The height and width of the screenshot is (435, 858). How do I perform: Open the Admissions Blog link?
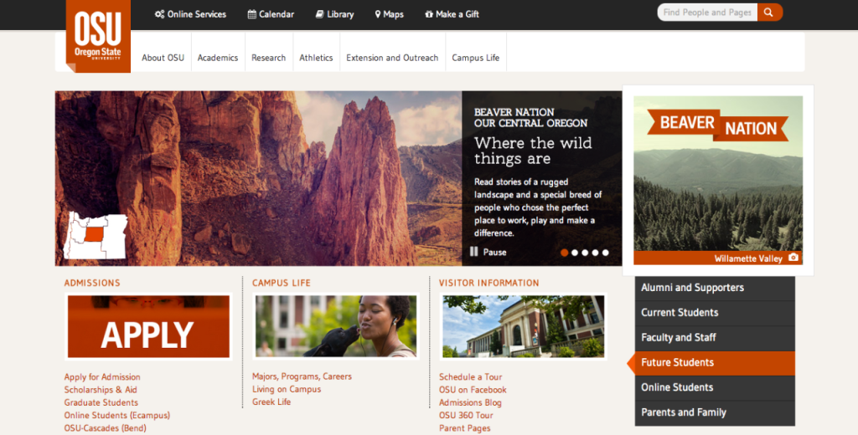[x=470, y=402]
